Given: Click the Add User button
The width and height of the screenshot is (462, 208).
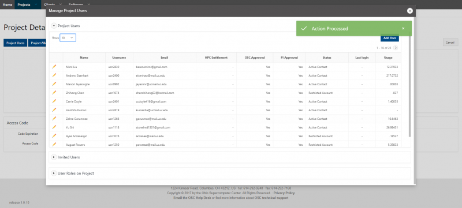Looking at the screenshot, I should pos(389,38).
